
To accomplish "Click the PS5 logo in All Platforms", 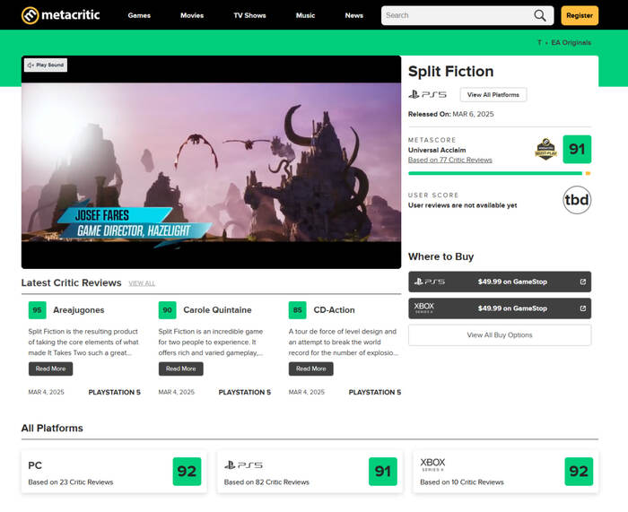I will click(x=243, y=465).
